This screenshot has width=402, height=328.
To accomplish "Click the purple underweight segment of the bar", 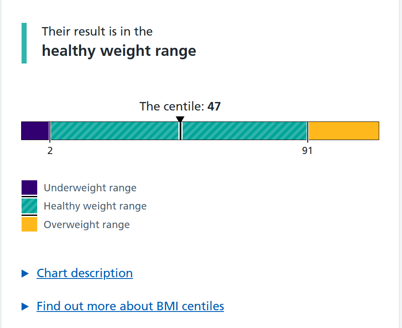I will [x=35, y=131].
